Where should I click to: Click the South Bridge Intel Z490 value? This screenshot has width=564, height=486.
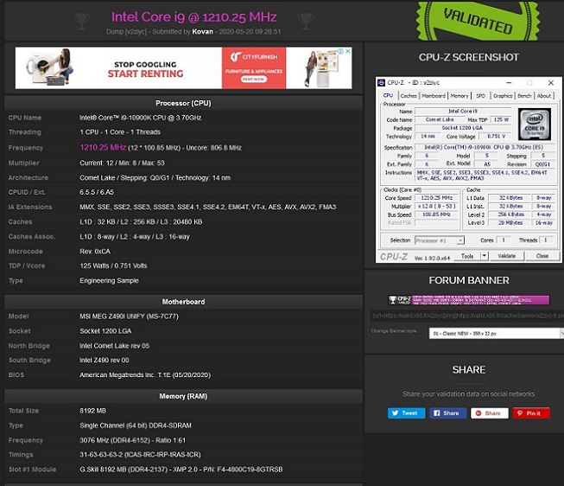point(104,361)
